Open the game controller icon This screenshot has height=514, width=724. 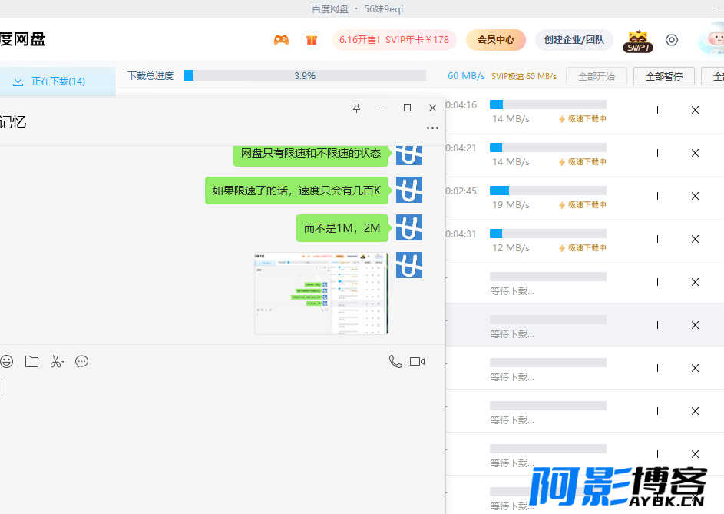tap(281, 40)
